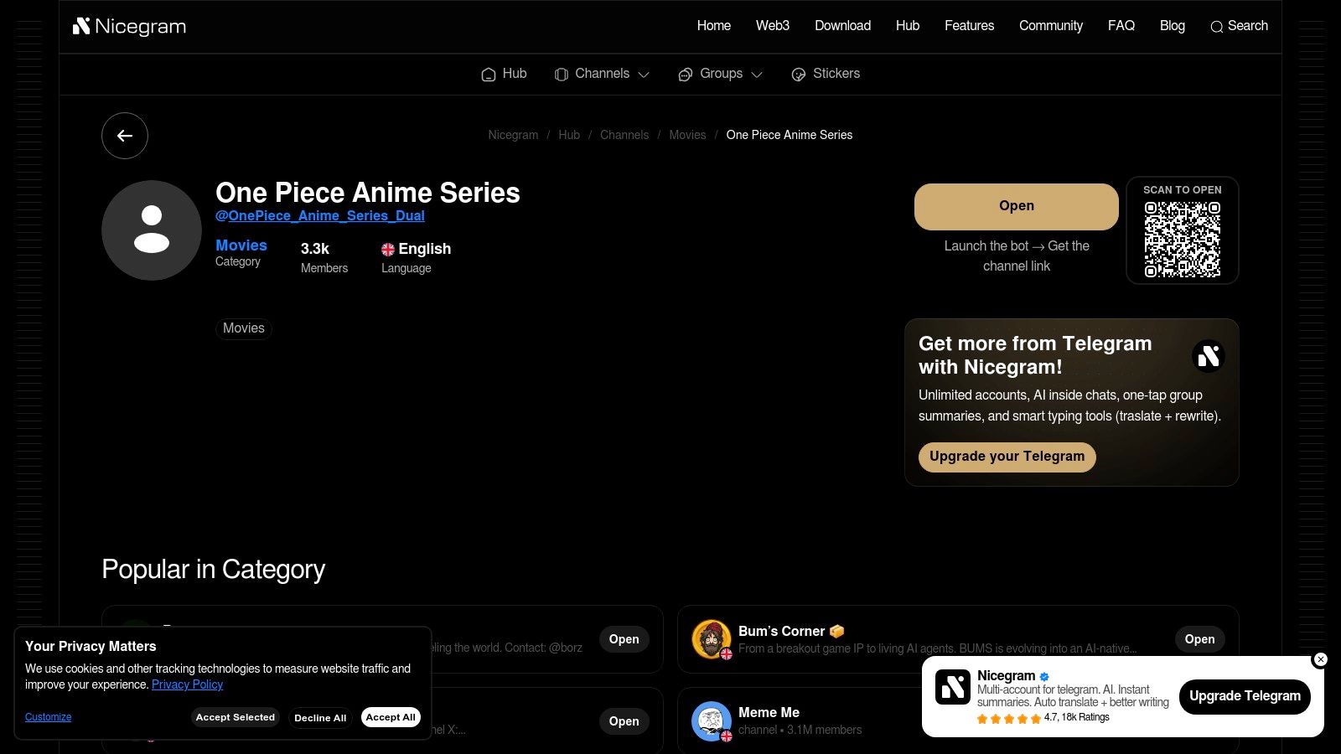Click the star rating in banner

(1008, 718)
